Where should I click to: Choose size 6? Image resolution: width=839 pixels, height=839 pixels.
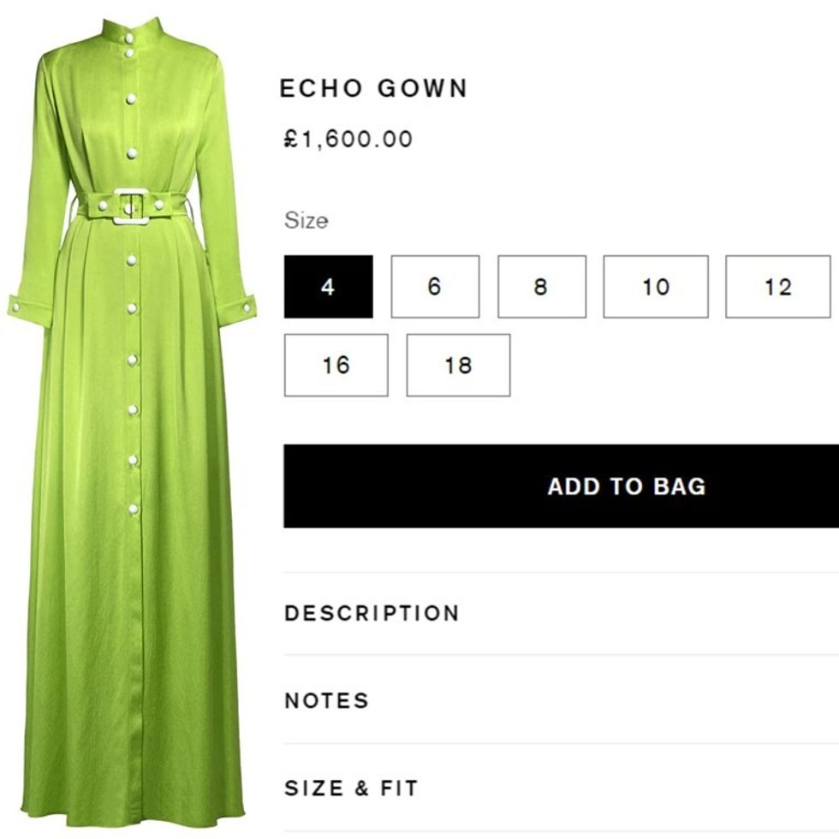(x=435, y=287)
